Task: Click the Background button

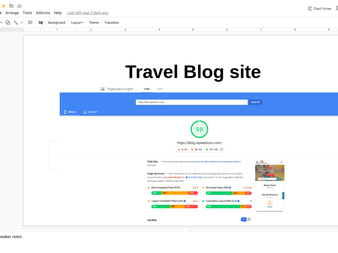Action: (57, 23)
